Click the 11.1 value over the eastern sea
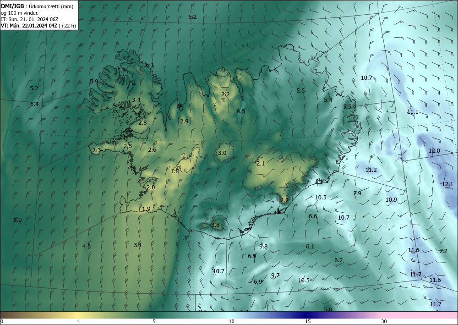458x325 pixels. pyautogui.click(x=413, y=112)
